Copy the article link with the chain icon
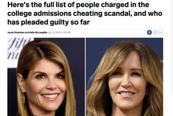 [x=155, y=33]
